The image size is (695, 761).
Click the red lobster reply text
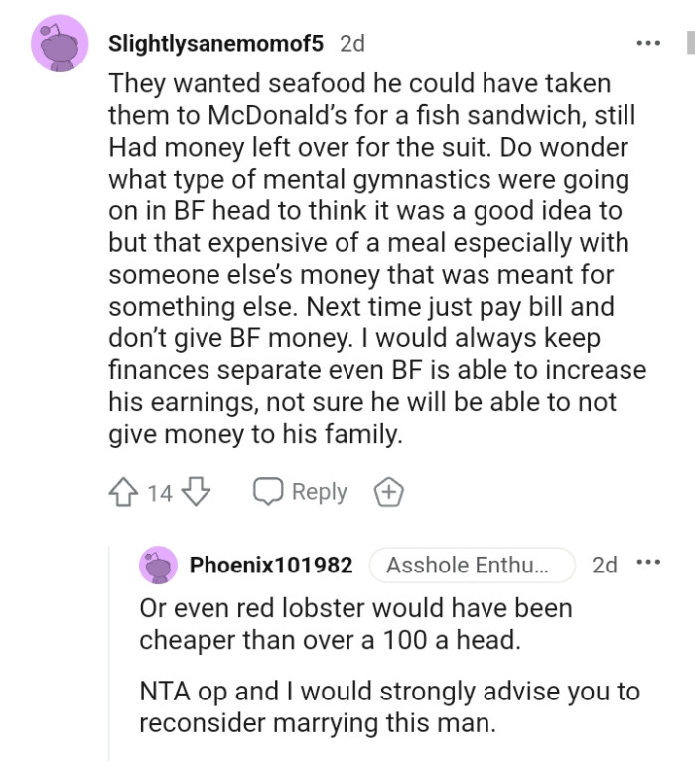pyautogui.click(x=355, y=622)
